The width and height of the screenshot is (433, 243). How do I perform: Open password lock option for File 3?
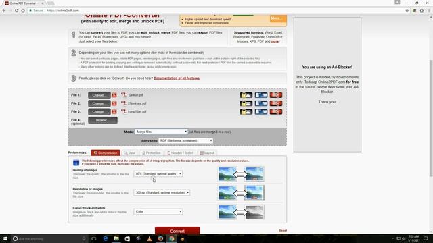[246, 111]
